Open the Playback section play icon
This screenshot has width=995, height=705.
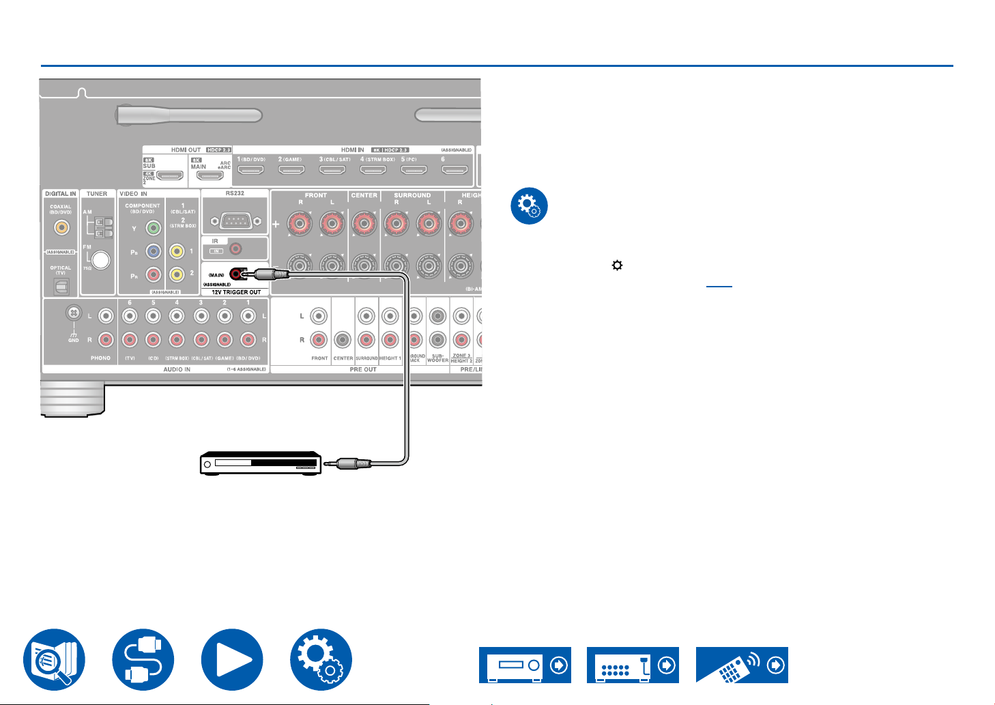[232, 659]
